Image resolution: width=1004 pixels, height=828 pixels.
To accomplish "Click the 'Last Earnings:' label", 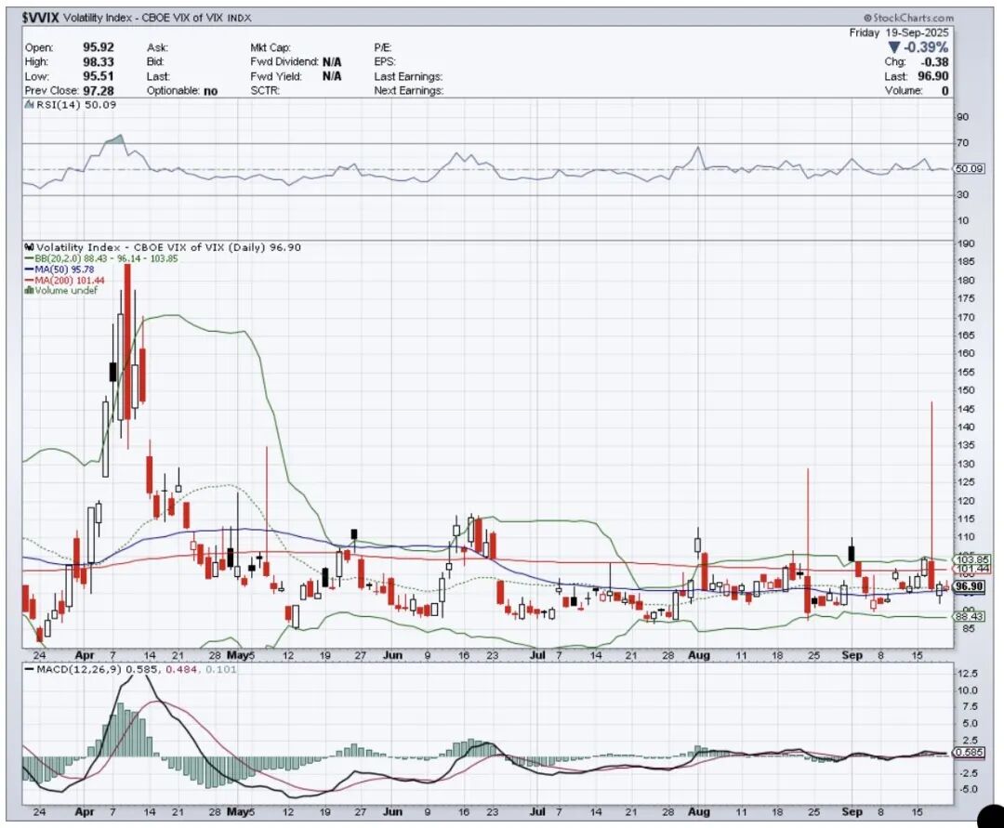I will pos(408,76).
